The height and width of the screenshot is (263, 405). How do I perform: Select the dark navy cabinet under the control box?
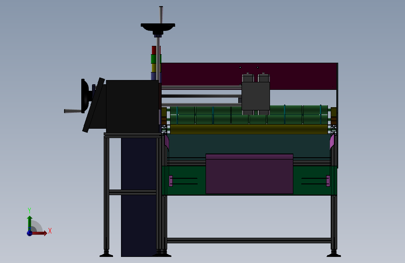[139, 197]
